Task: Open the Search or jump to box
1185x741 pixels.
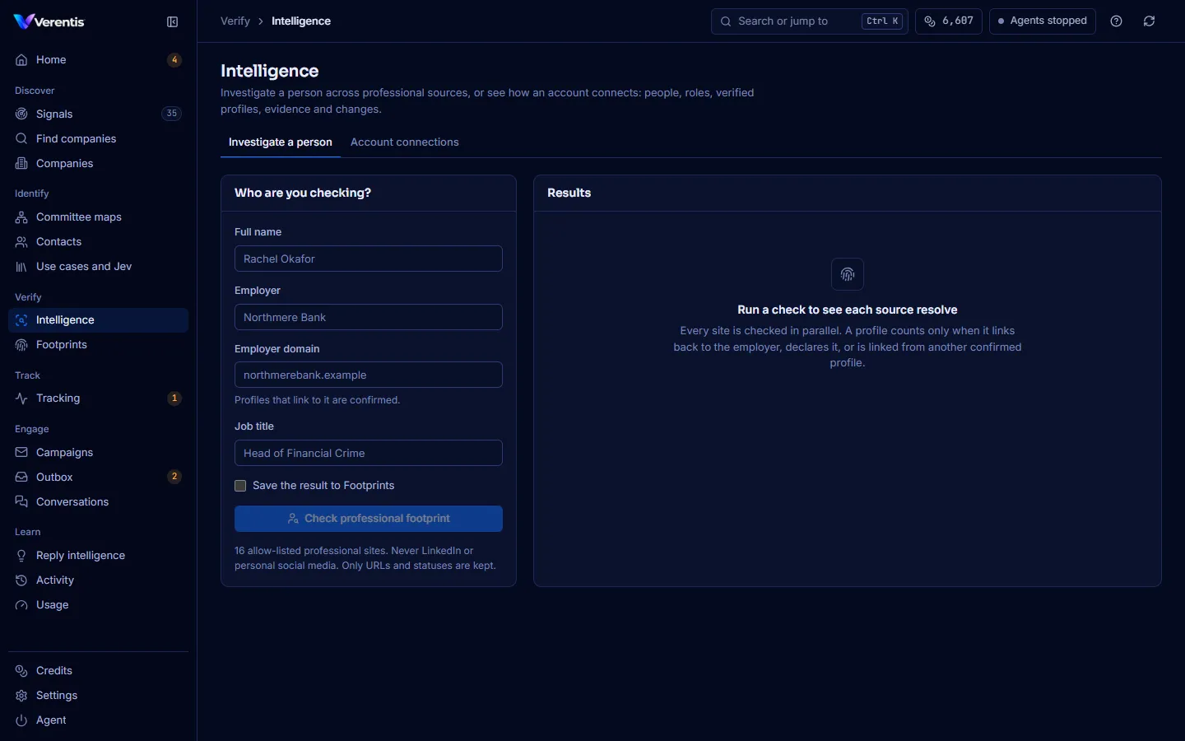Action: point(810,21)
